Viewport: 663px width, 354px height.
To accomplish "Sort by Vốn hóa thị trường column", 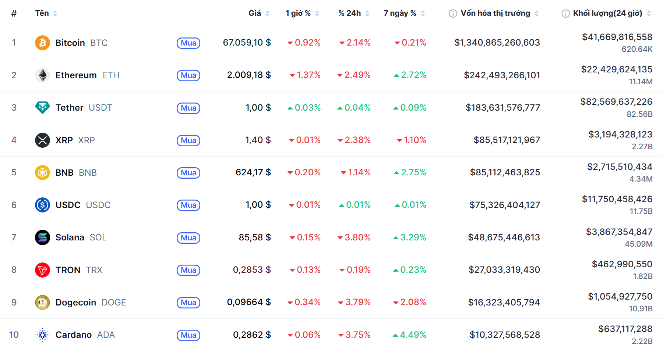I will [x=500, y=13].
